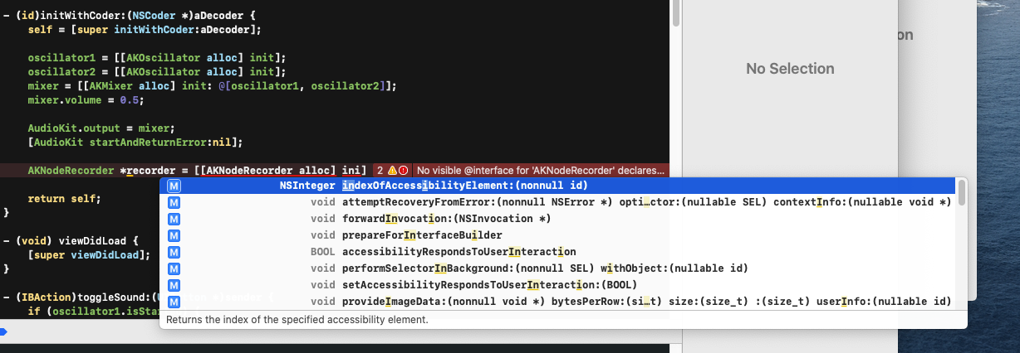Click the M method icon beside attemptRecoveryFromError

point(174,202)
